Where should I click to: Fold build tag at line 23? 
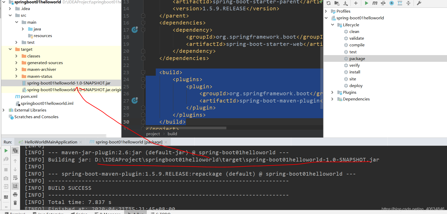[x=143, y=72]
